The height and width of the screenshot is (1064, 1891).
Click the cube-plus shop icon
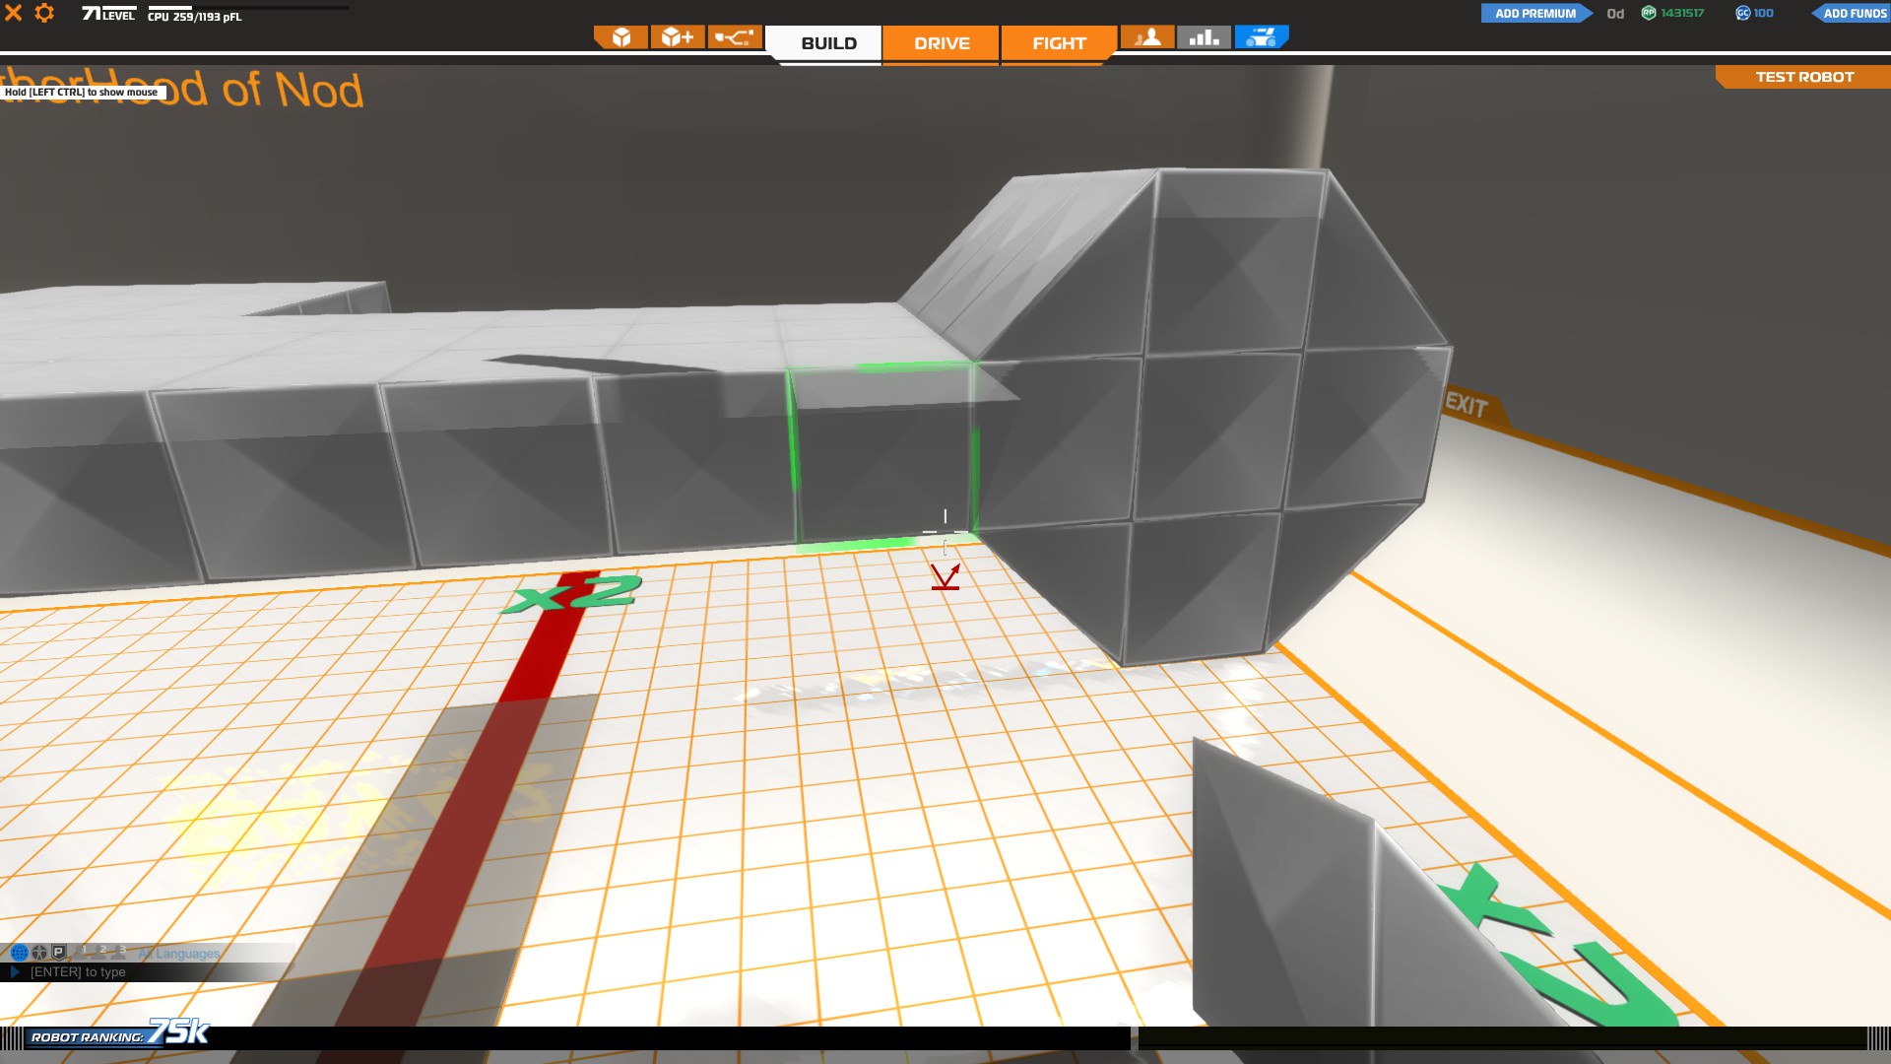point(678,37)
